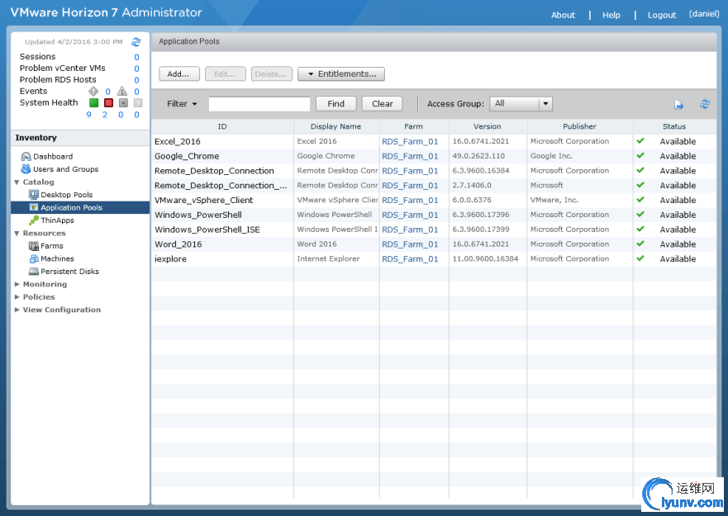This screenshot has width=728, height=516.
Task: Open the Help link
Action: point(611,15)
